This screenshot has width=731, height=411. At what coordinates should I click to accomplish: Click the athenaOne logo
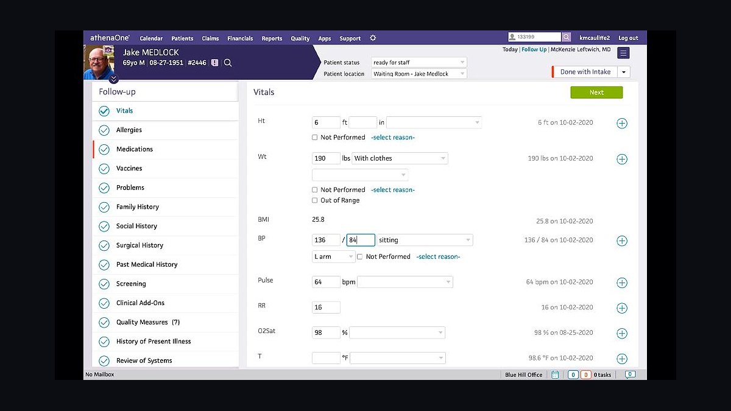pos(110,38)
